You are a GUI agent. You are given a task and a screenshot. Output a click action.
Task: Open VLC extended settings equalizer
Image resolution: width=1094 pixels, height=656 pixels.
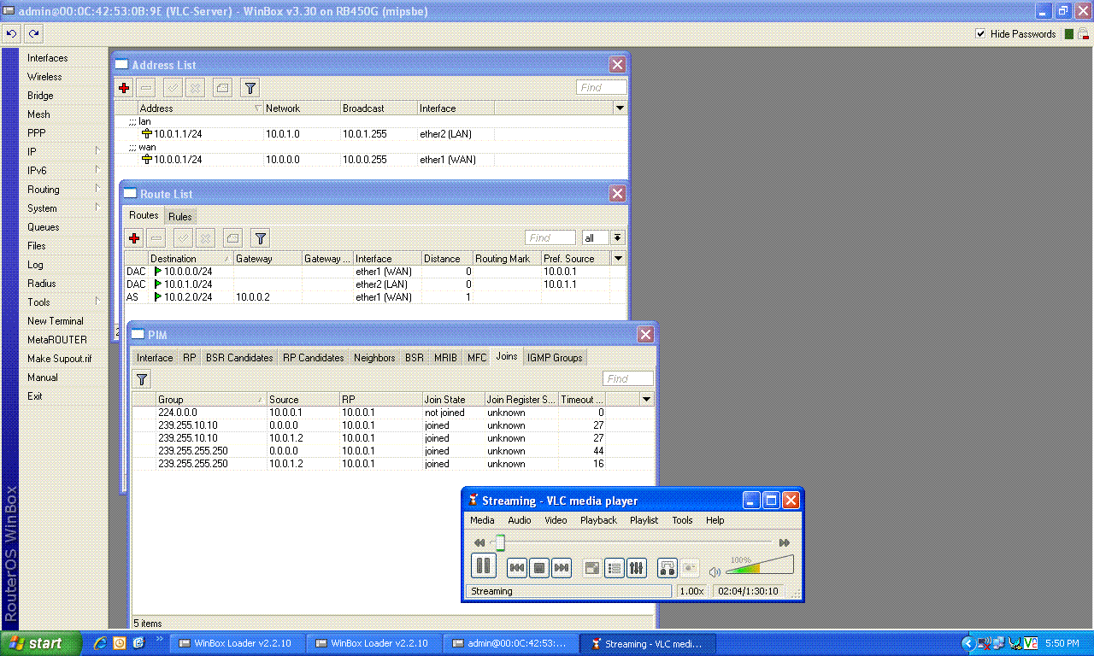tap(637, 567)
